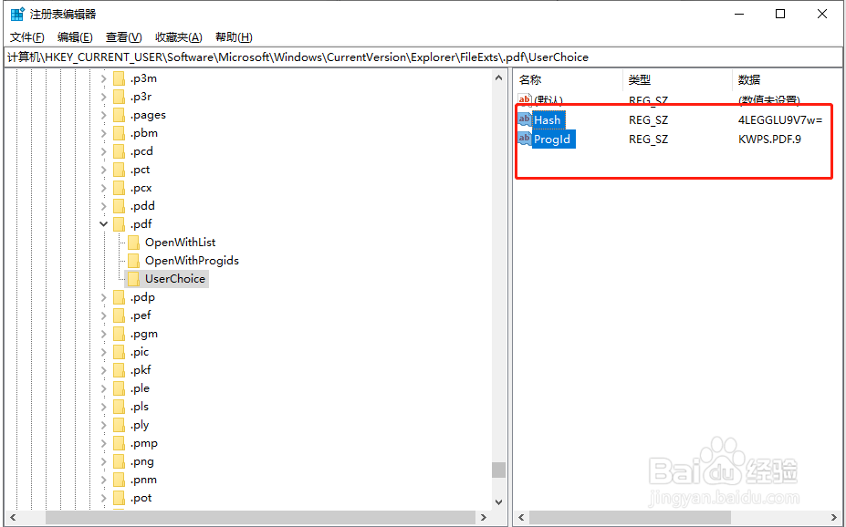Select the .p3m folder icon
The image size is (846, 527).
click(x=120, y=78)
